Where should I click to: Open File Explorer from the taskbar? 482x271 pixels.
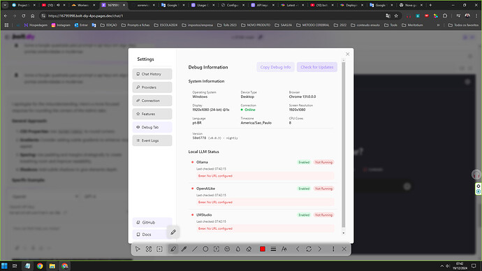[52, 266]
